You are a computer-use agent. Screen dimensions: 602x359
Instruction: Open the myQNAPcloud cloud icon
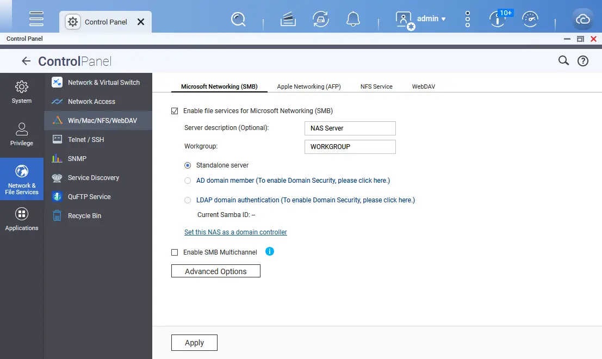(x=582, y=19)
